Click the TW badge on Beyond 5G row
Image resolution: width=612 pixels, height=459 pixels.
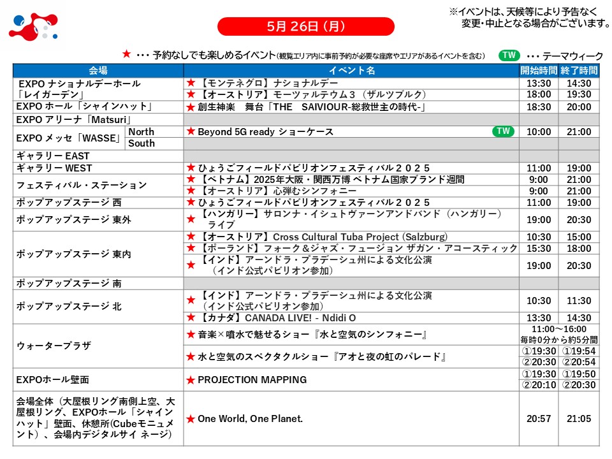[503, 131]
